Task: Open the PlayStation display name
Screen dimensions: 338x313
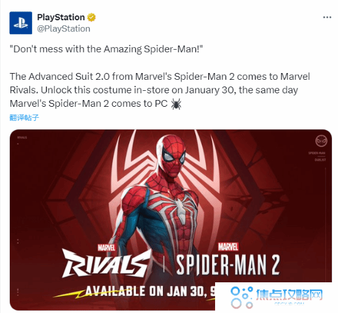Action: 61,17
